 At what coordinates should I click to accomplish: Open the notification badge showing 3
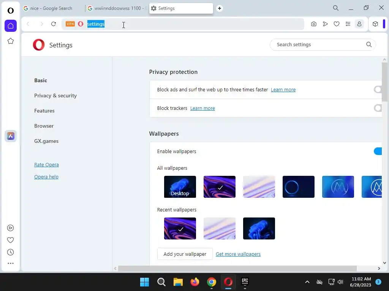pos(378,282)
